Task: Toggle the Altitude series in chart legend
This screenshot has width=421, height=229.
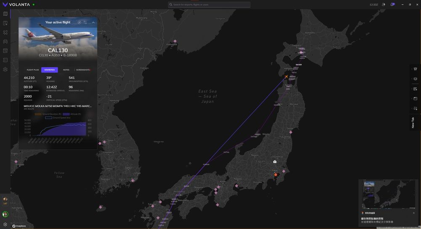Action: click(72, 114)
